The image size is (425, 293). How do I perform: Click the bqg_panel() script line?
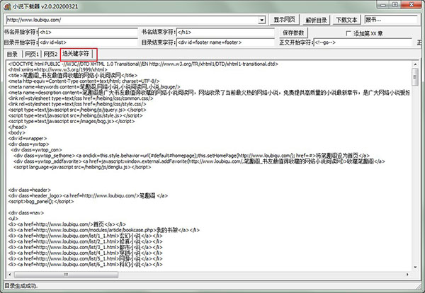pyautogui.click(x=41, y=202)
